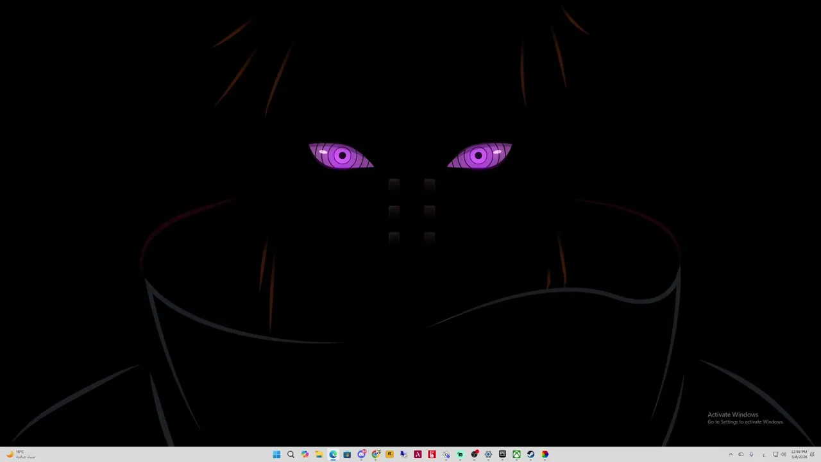Open the clock showing 12:59 PM
This screenshot has height=462, width=821.
799,454
